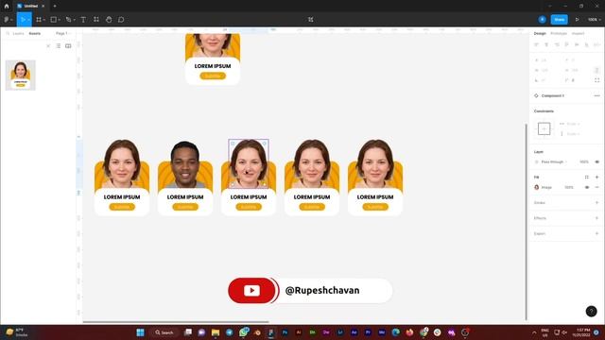Click the horizontal canvas scrollbar

point(176,322)
